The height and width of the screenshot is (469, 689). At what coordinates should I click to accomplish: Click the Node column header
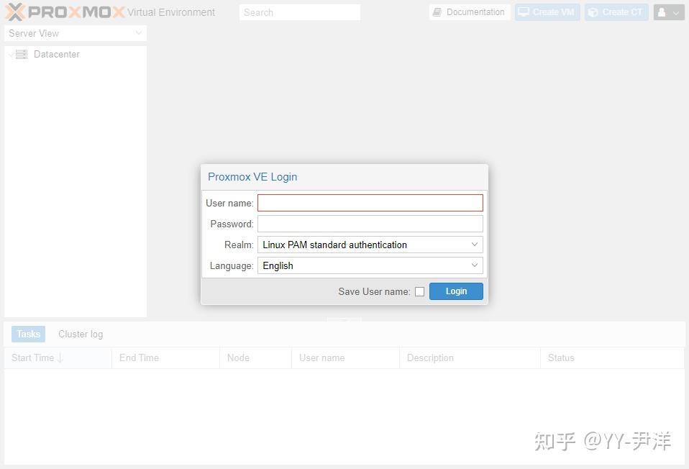(x=256, y=358)
